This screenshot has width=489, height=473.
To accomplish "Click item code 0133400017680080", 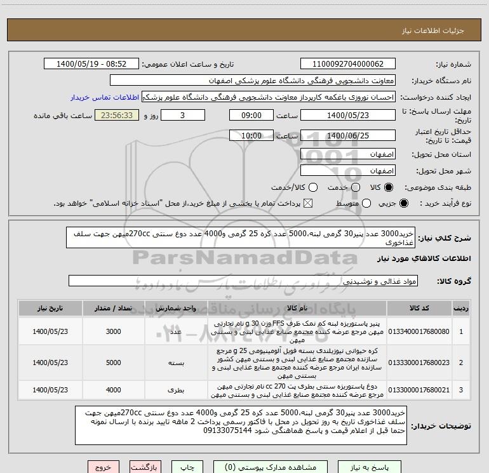I will pos(419,331).
